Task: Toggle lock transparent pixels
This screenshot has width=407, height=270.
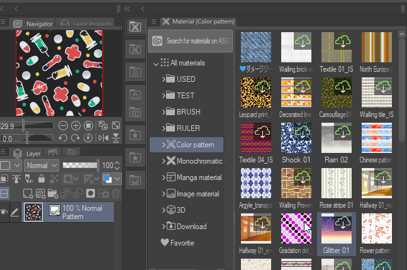Action: [54, 179]
